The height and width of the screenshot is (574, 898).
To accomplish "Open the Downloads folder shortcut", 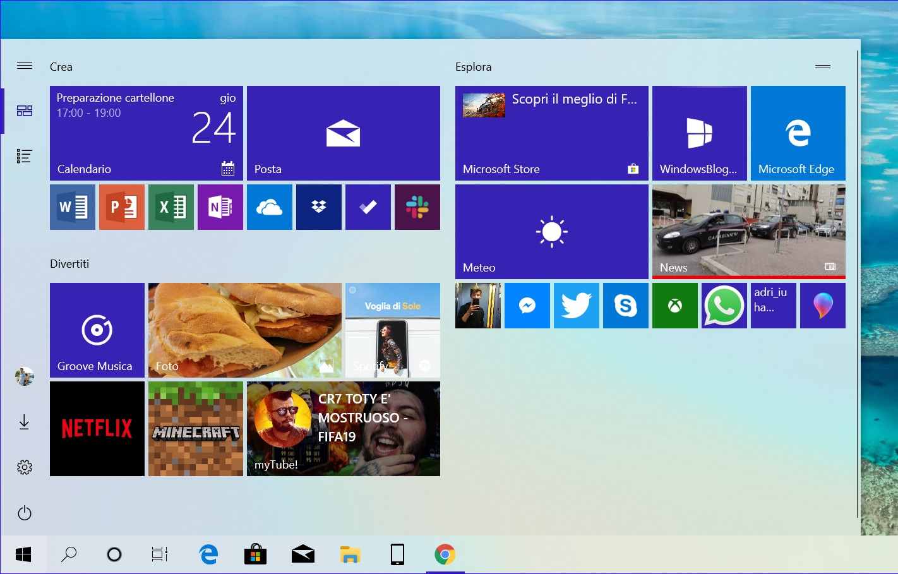I will click(x=25, y=422).
